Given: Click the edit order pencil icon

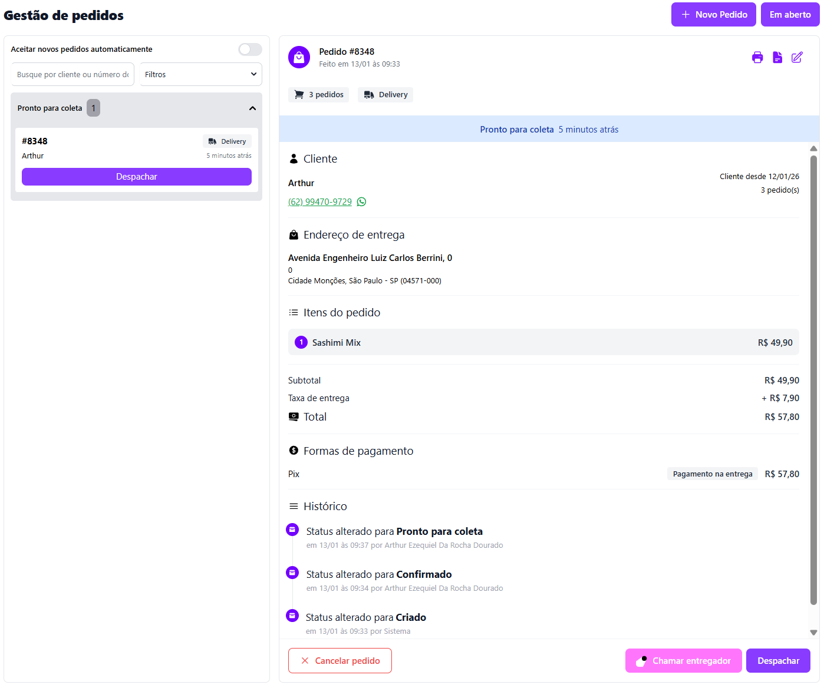Looking at the screenshot, I should 797,57.
